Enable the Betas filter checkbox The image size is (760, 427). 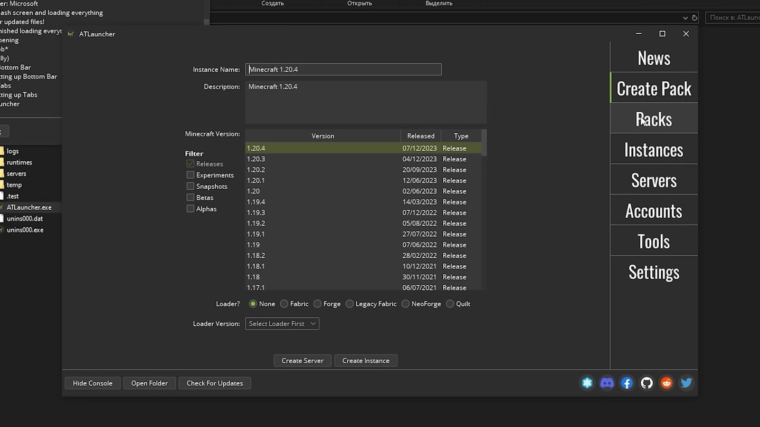[191, 198]
